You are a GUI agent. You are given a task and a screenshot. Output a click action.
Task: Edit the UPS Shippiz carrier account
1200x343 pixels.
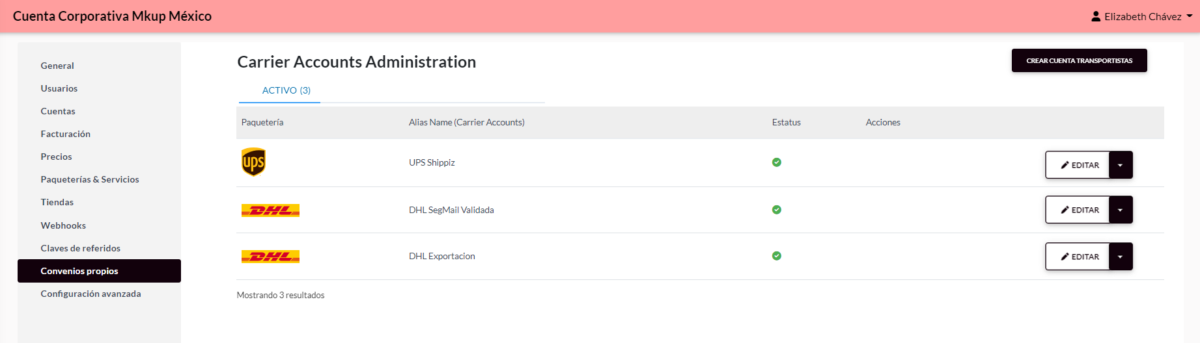pos(1078,165)
